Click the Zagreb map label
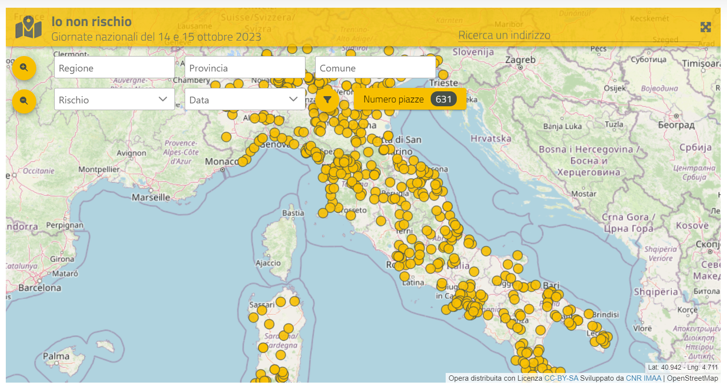This screenshot has height=386, width=727. pyautogui.click(x=520, y=60)
